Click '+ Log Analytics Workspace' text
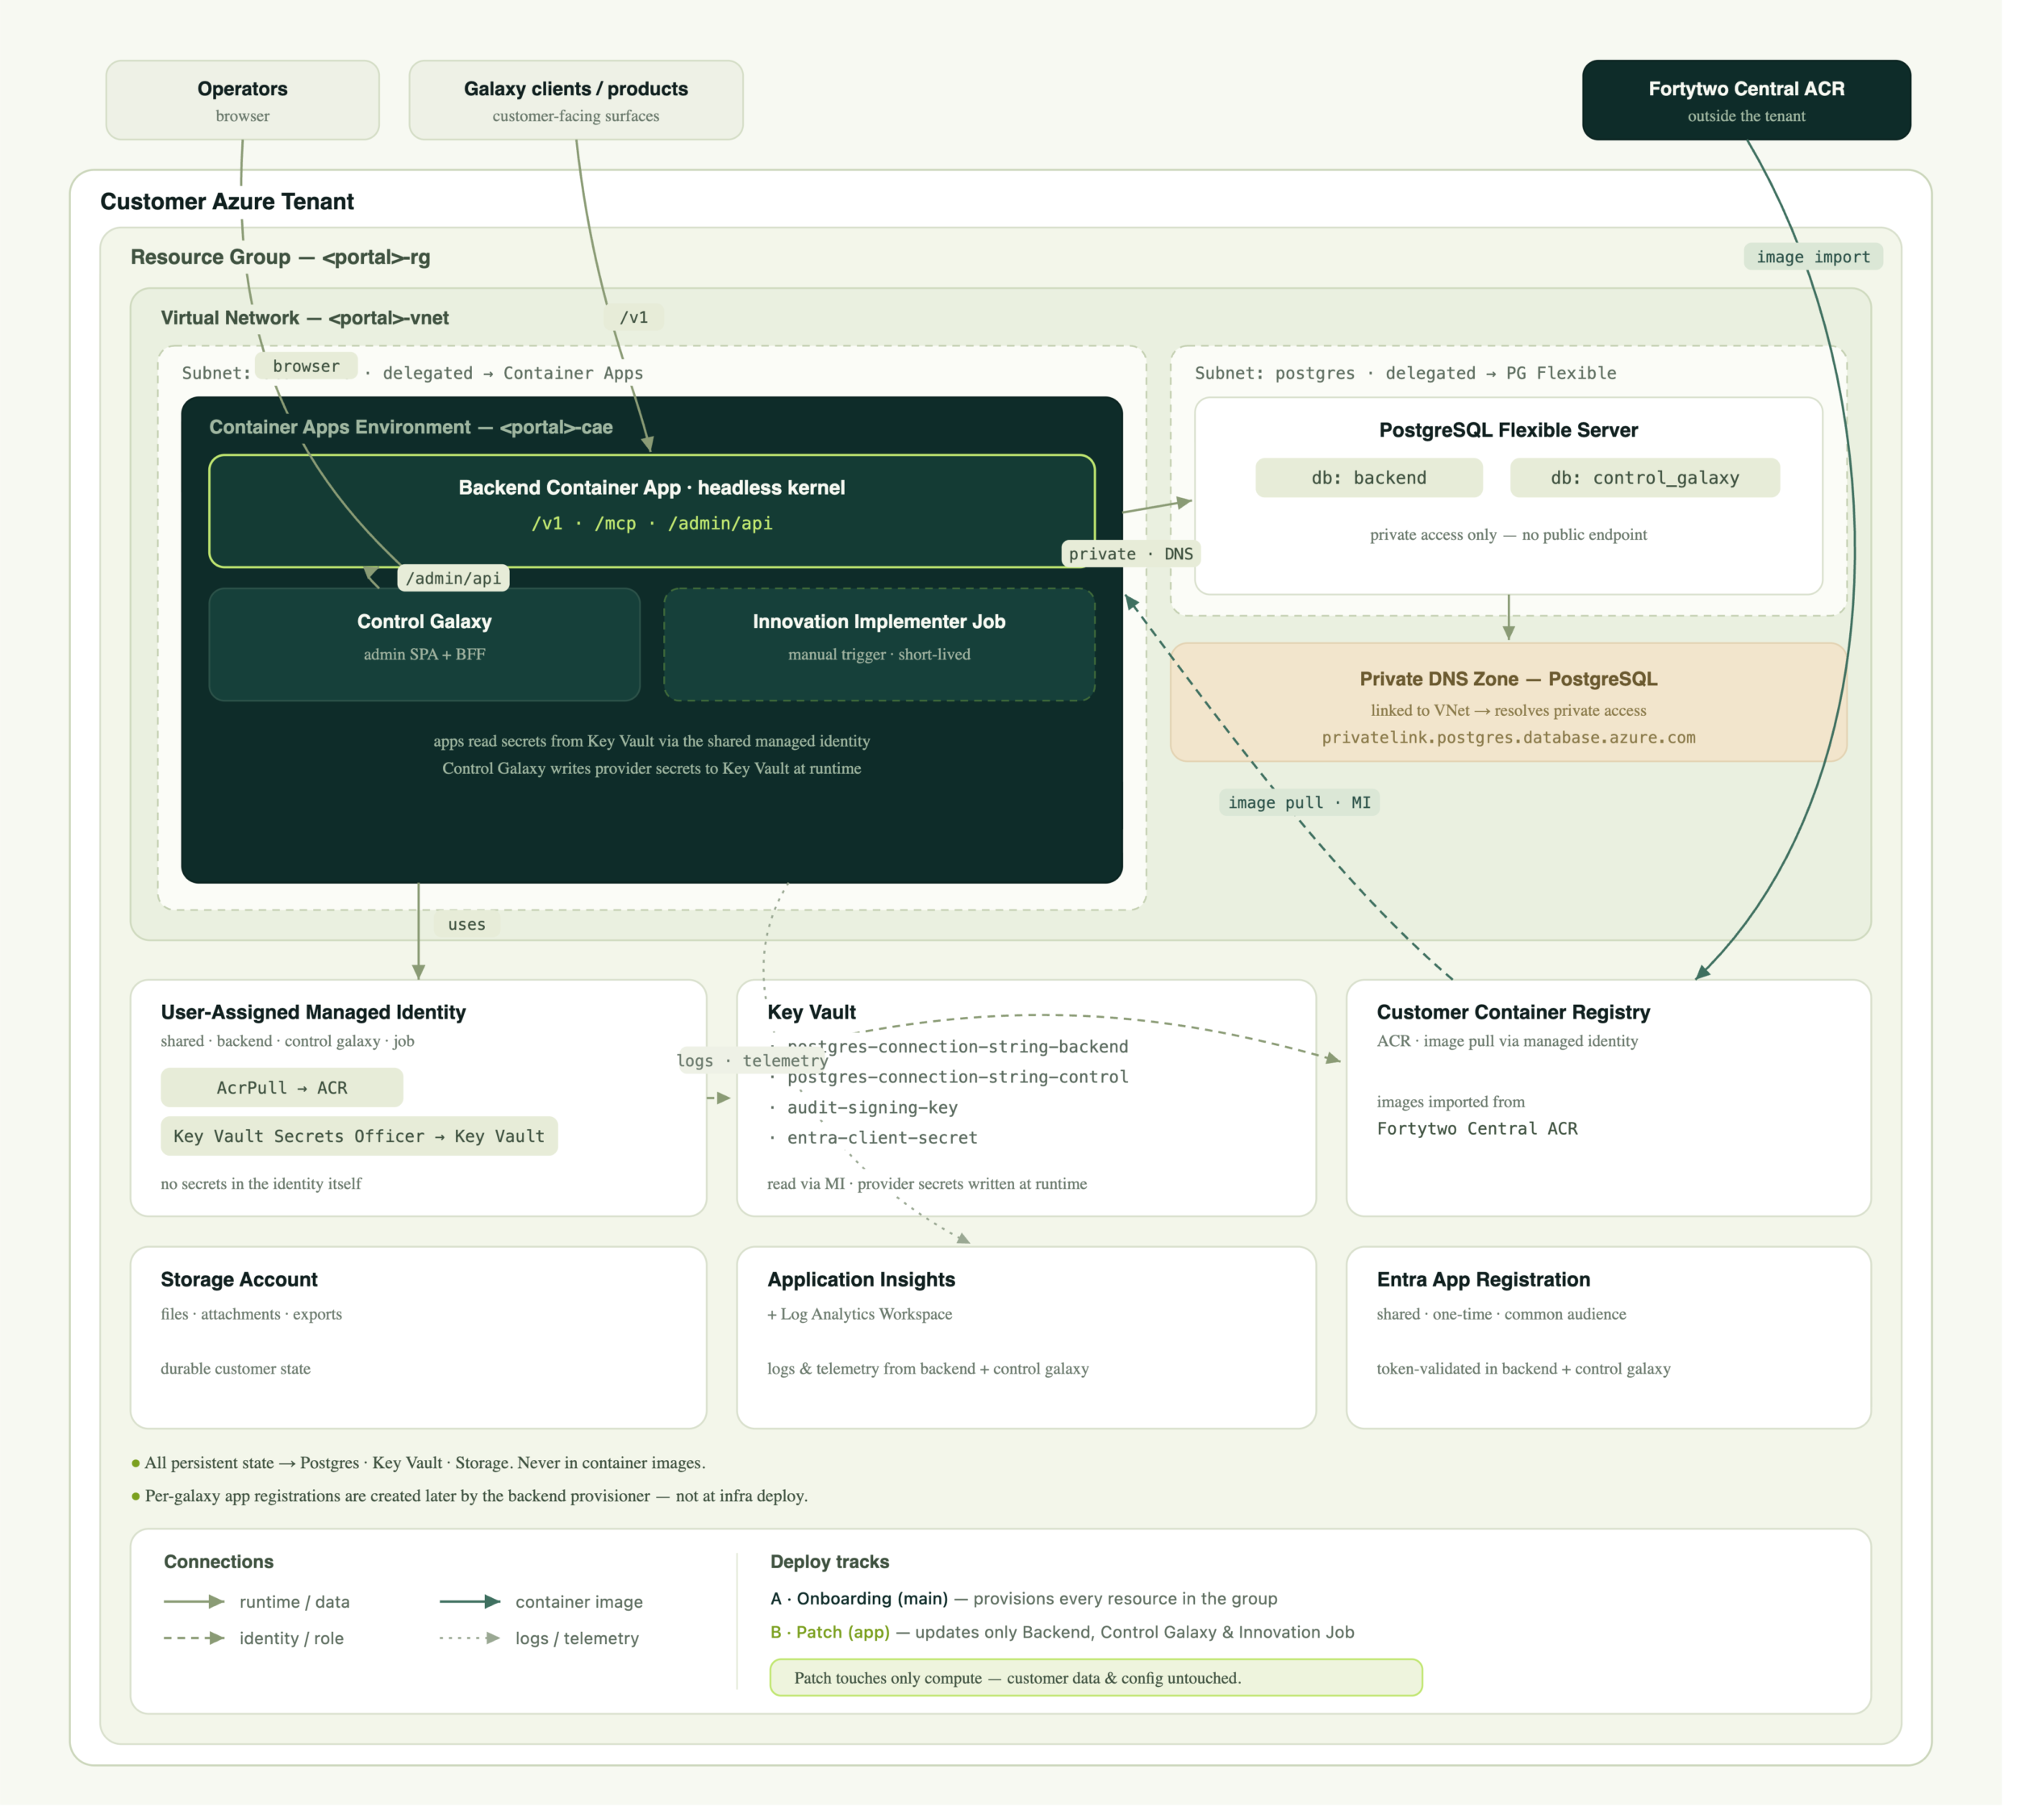 859,1314
